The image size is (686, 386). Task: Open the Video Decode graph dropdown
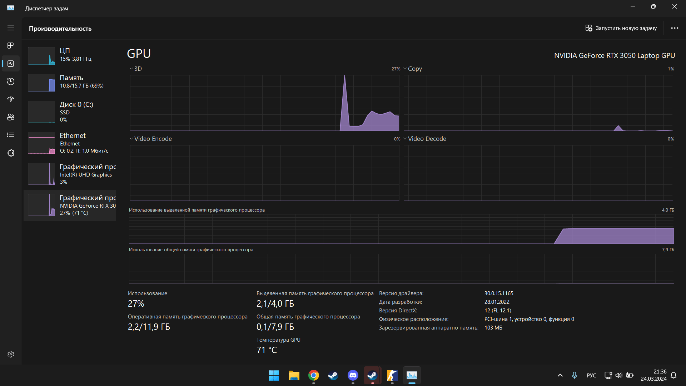(x=424, y=139)
